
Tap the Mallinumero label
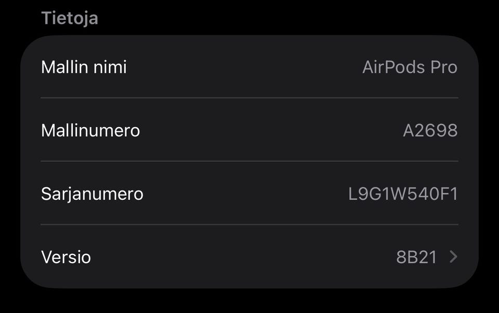90,130
